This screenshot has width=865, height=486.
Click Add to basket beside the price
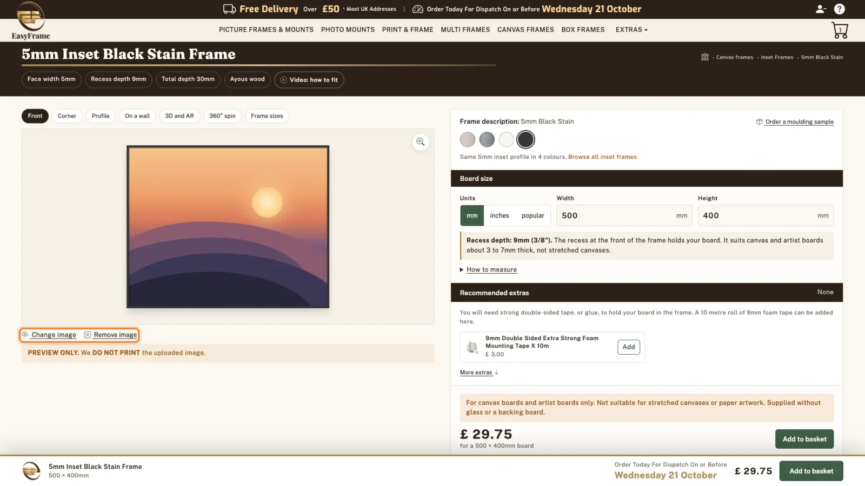[x=804, y=439]
